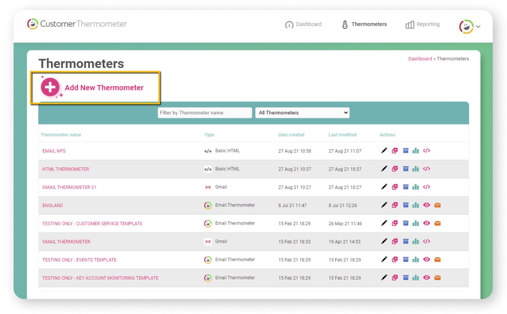
Task: Send KEY ACCOUNT MONITORING TEMPLATE via envelope icon
Action: tap(437, 278)
